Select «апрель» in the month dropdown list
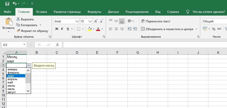 pyautogui.click(x=13, y=79)
